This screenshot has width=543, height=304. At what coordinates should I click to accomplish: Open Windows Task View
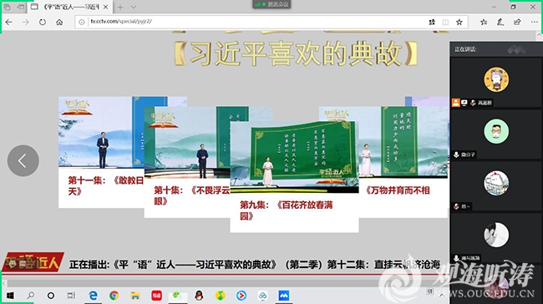tap(71, 296)
